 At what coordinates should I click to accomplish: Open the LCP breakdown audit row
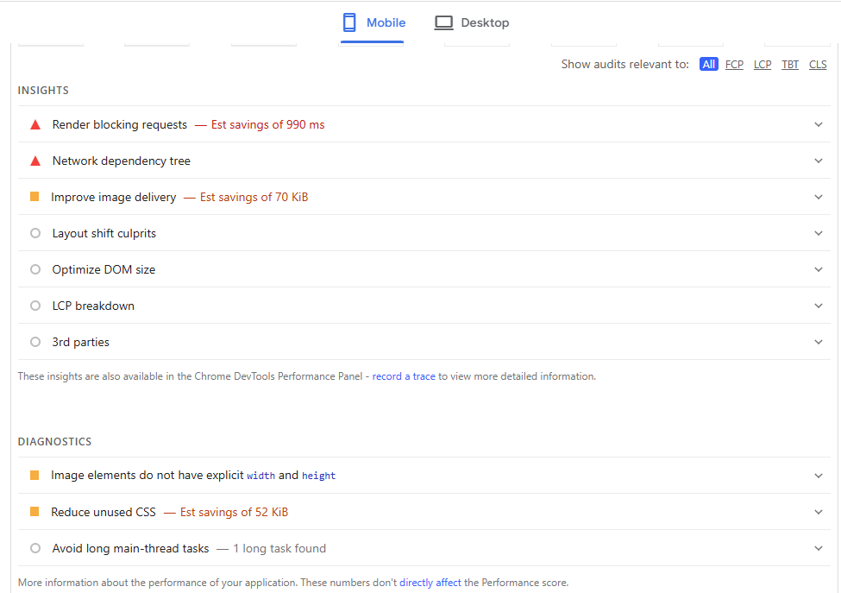(x=93, y=306)
